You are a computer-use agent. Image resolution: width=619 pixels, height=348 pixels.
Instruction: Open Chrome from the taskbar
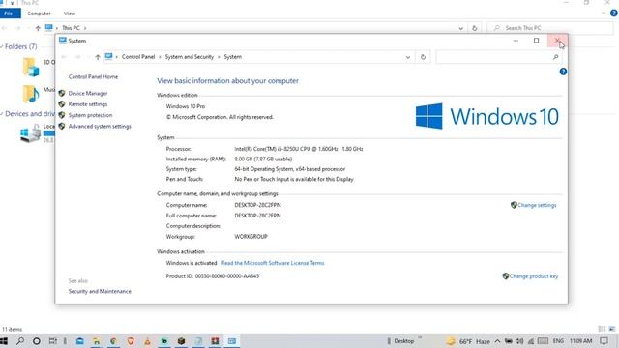pyautogui.click(x=114, y=341)
